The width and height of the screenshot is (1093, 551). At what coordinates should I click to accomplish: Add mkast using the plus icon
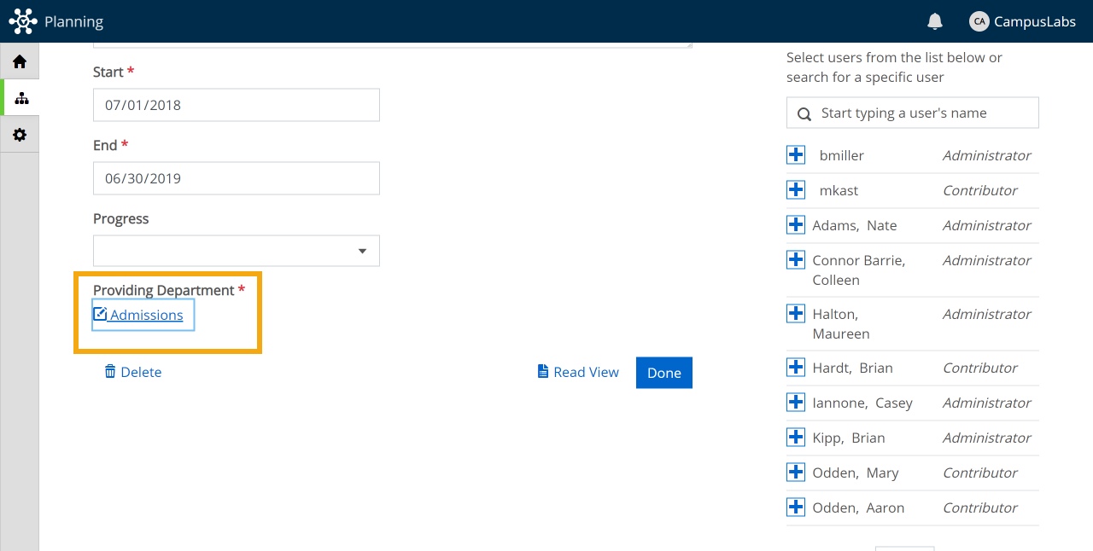pyautogui.click(x=796, y=190)
